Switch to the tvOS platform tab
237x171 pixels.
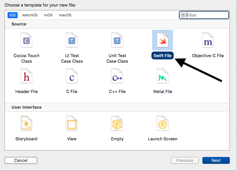pyautogui.click(x=48, y=15)
